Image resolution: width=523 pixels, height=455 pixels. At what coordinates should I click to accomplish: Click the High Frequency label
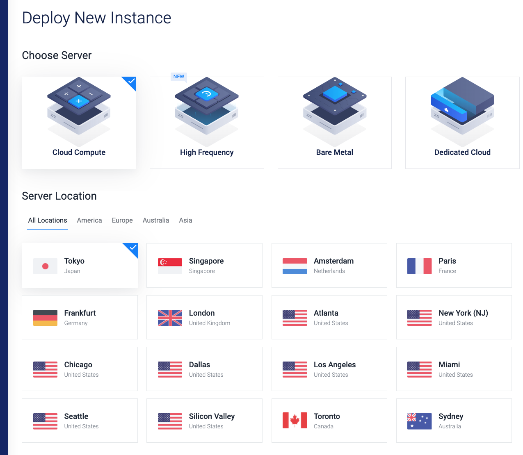207,152
